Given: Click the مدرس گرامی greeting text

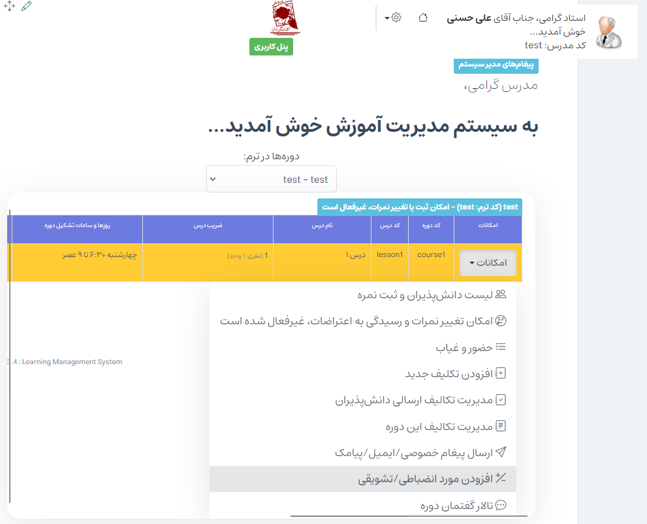Looking at the screenshot, I should pyautogui.click(x=501, y=85).
